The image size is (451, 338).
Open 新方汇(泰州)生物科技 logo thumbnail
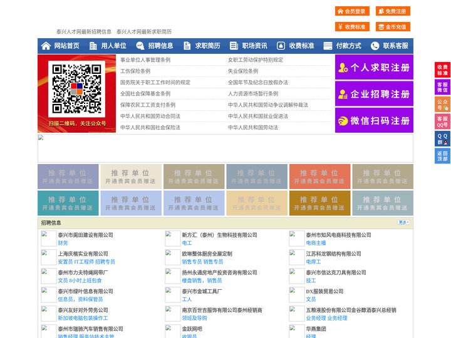(173, 238)
